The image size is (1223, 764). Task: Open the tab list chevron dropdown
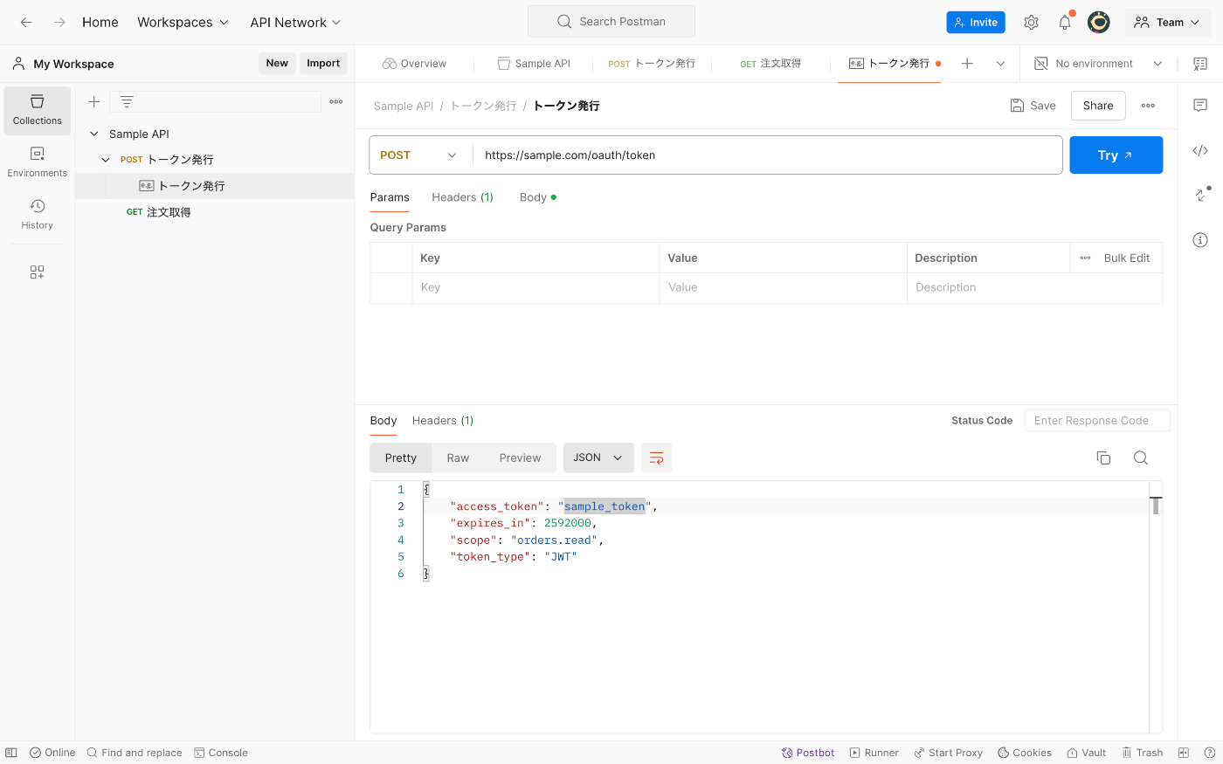(1000, 63)
